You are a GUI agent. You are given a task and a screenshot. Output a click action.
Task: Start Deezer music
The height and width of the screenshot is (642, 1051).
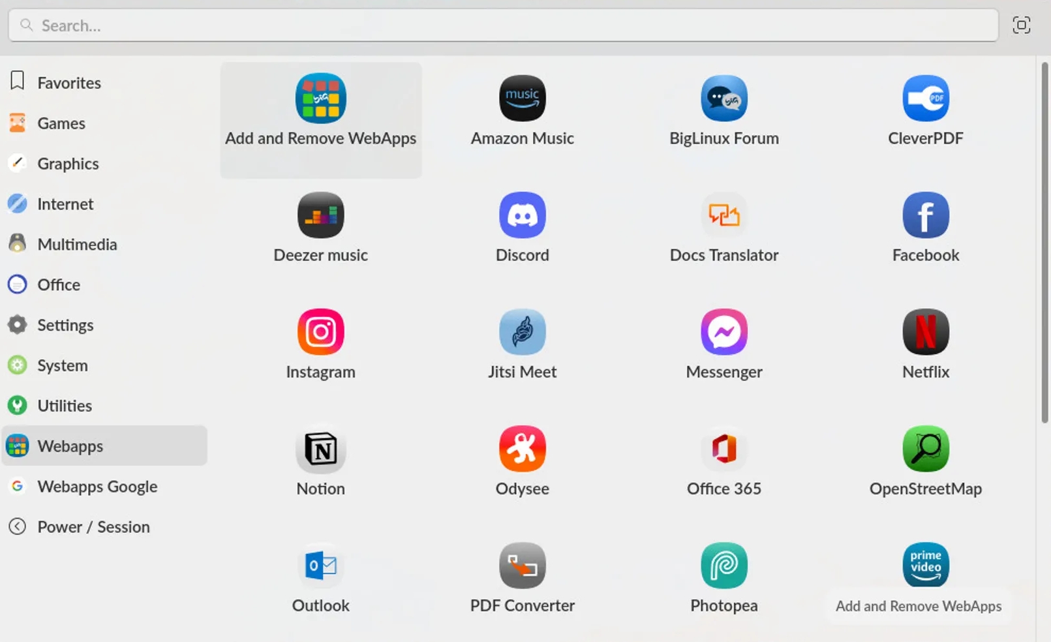coord(320,228)
